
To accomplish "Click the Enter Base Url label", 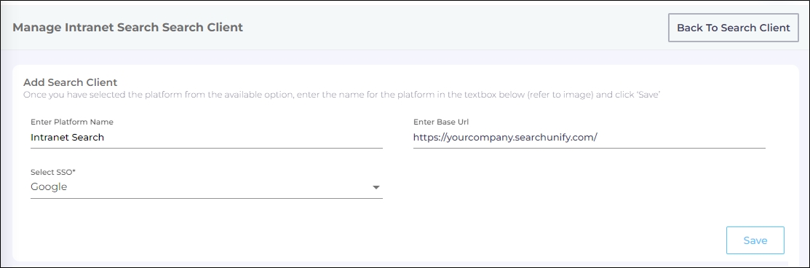I will tap(440, 122).
